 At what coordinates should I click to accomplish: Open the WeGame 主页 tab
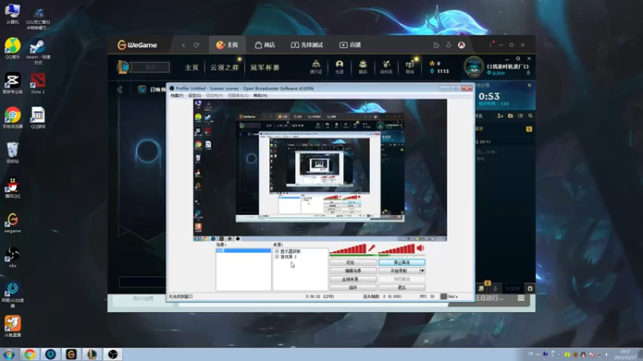point(227,45)
